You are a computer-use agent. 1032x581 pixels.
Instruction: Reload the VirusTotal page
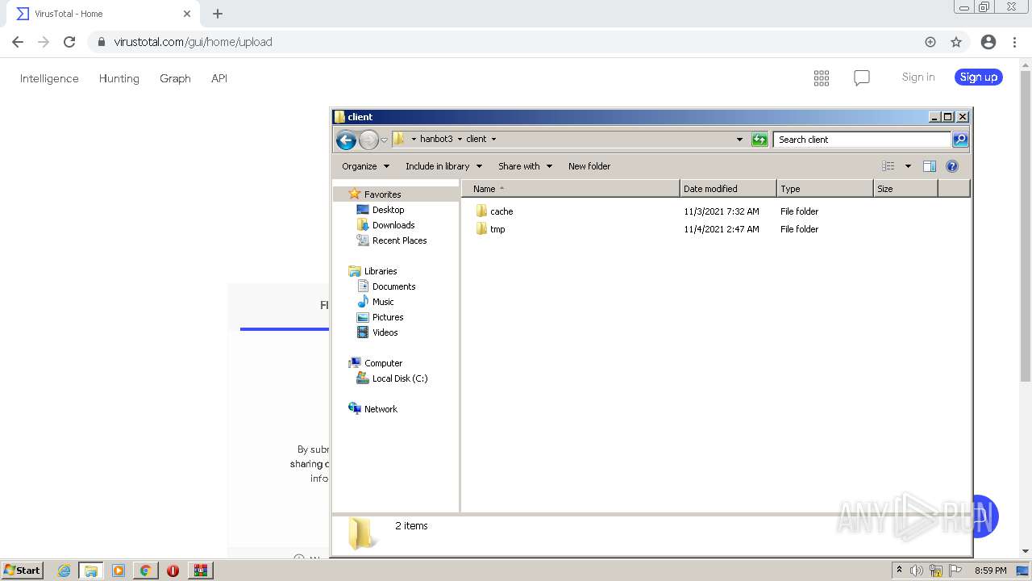pyautogui.click(x=69, y=42)
